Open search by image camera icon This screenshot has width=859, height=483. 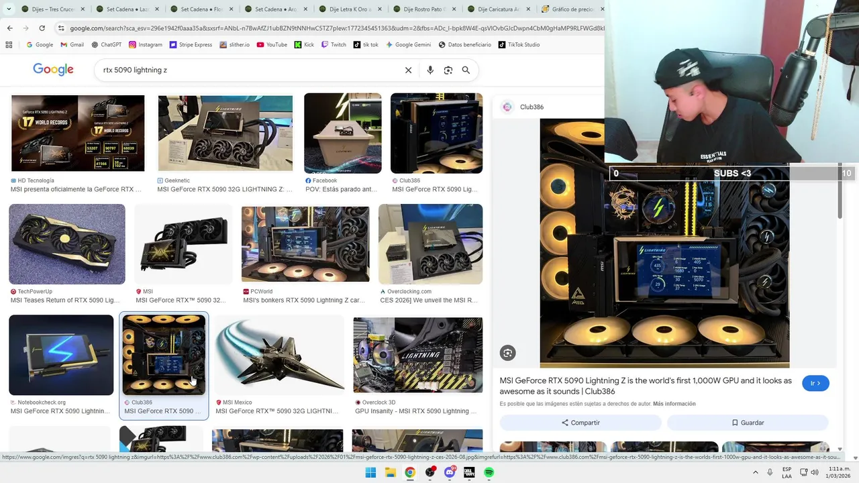448,70
